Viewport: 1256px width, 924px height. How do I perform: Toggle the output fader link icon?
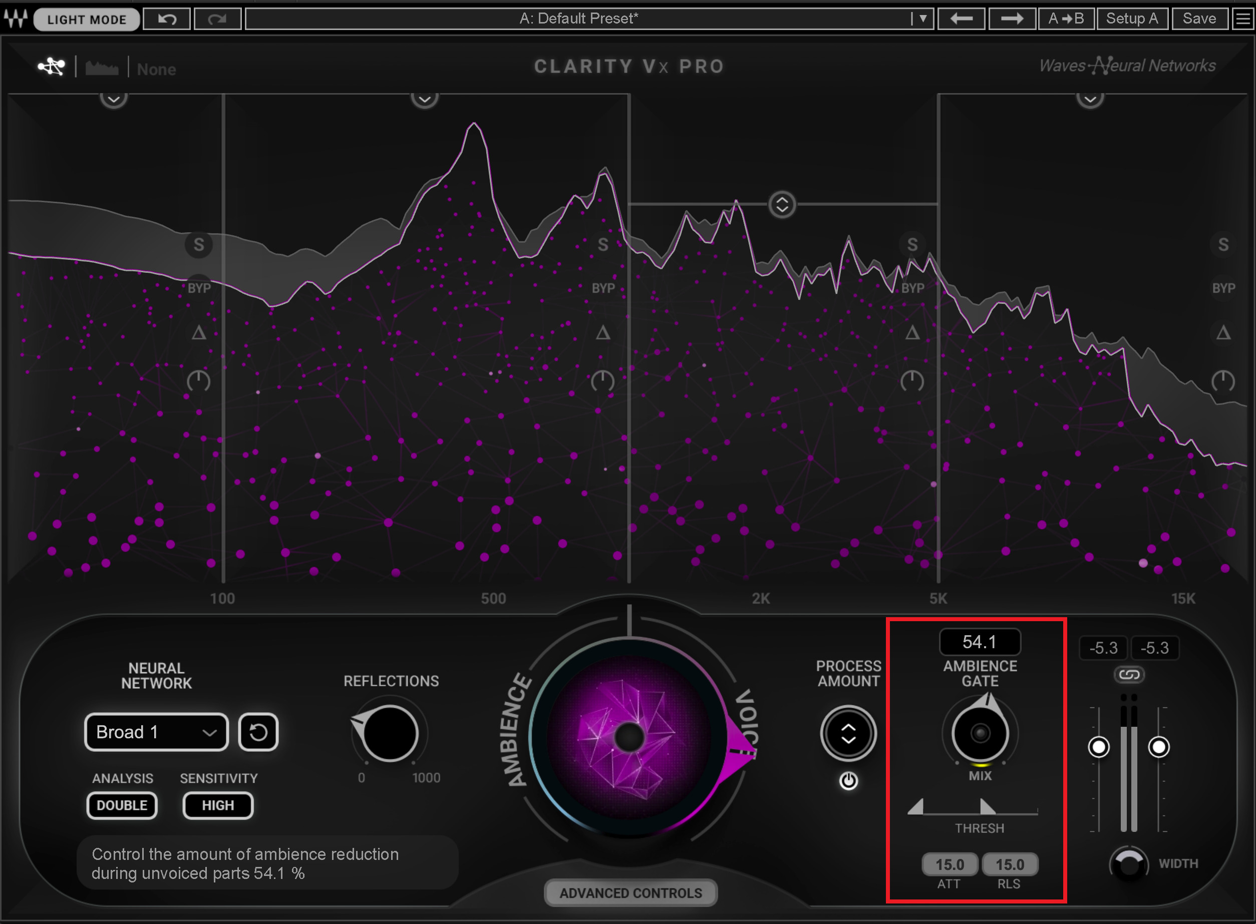click(1129, 675)
